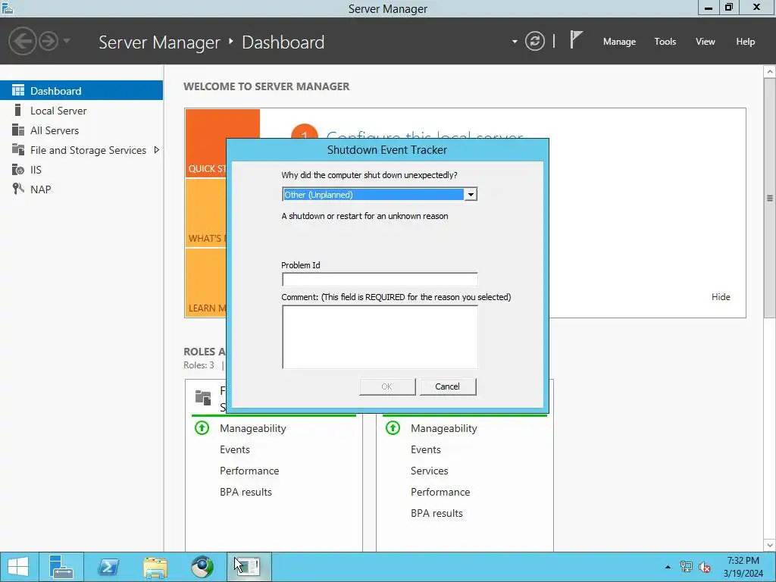Open Manageability in the left role tile

tap(253, 428)
